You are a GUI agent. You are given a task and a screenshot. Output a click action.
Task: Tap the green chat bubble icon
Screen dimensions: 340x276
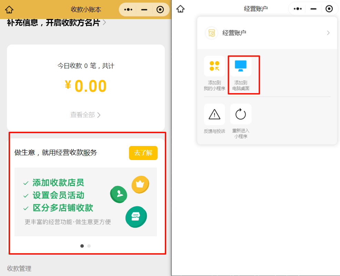(136, 217)
